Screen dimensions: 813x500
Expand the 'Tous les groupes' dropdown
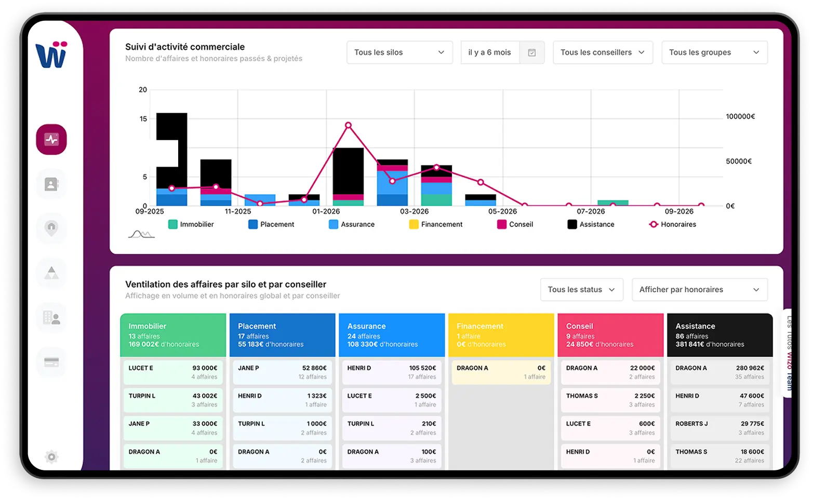click(714, 52)
